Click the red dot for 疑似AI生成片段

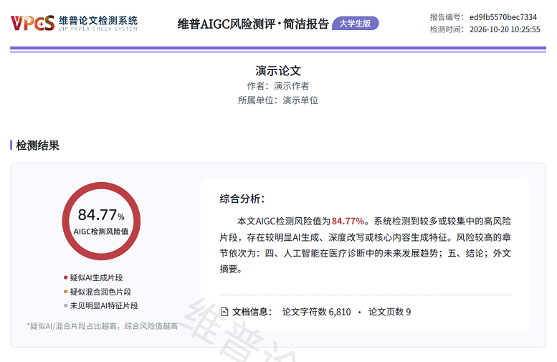click(x=65, y=277)
